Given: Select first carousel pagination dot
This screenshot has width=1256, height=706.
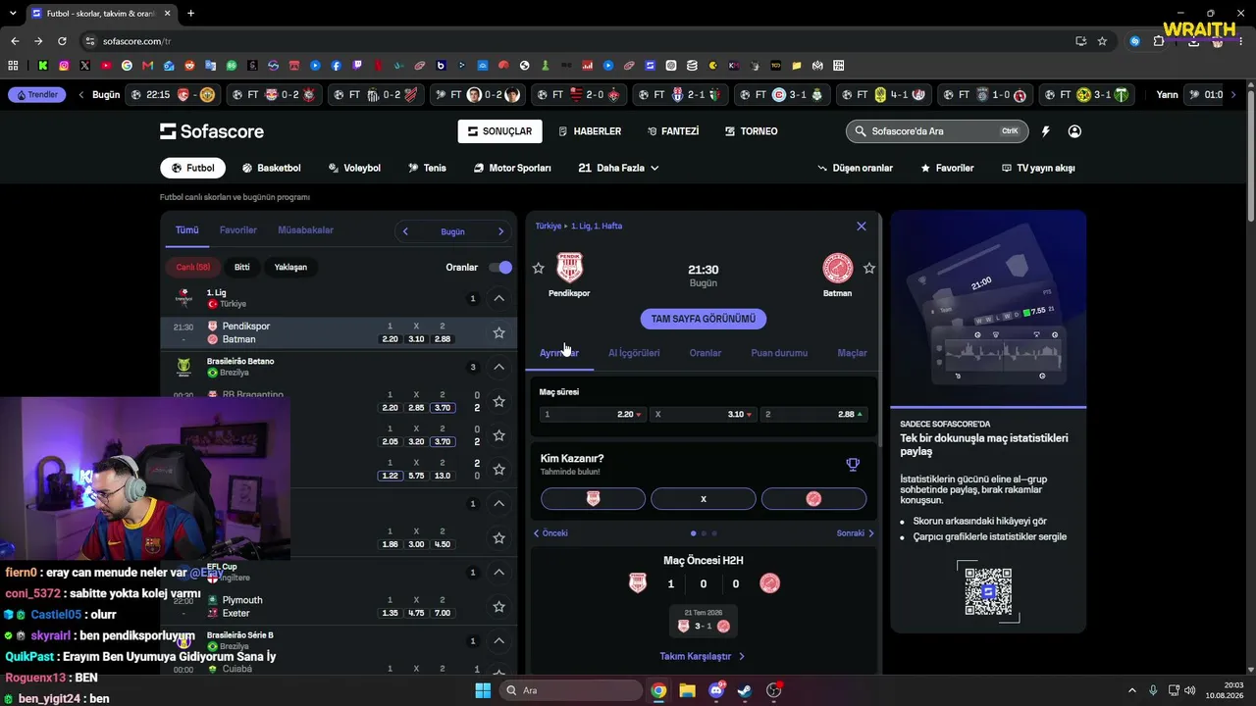Looking at the screenshot, I should 694,533.
